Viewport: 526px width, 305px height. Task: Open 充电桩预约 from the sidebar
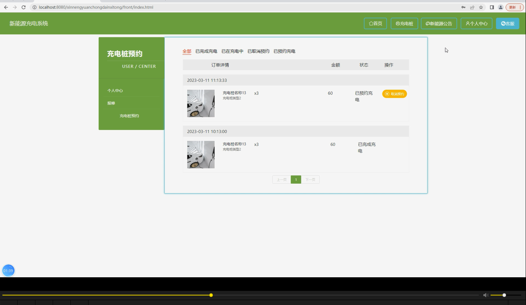129,115
